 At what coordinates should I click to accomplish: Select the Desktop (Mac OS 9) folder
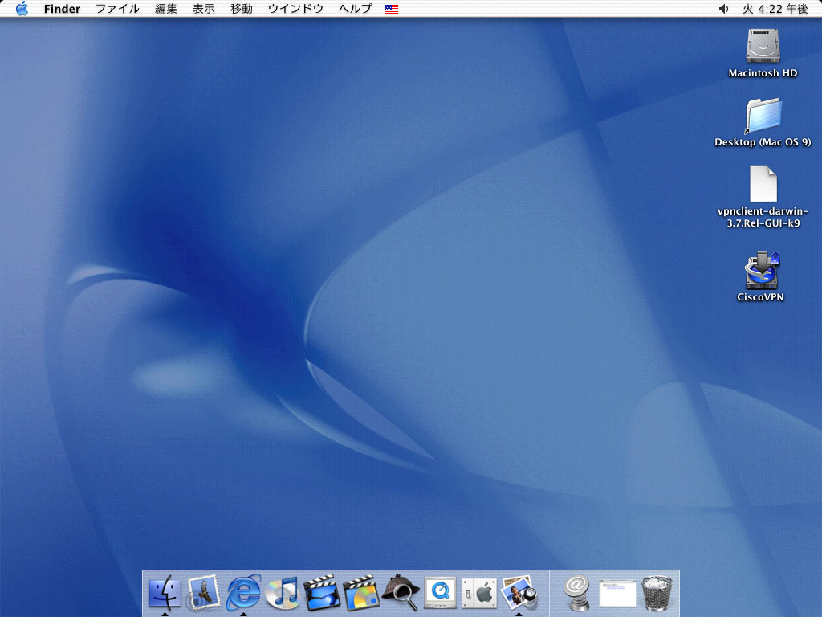click(763, 116)
